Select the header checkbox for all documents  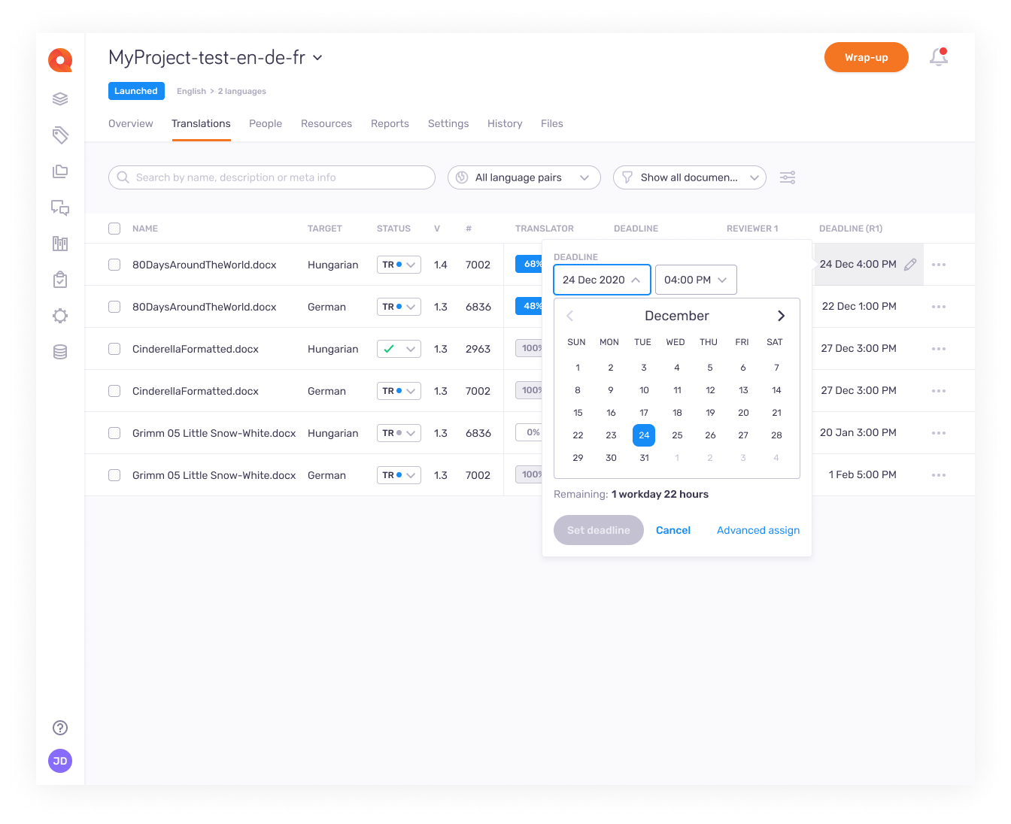(x=114, y=229)
